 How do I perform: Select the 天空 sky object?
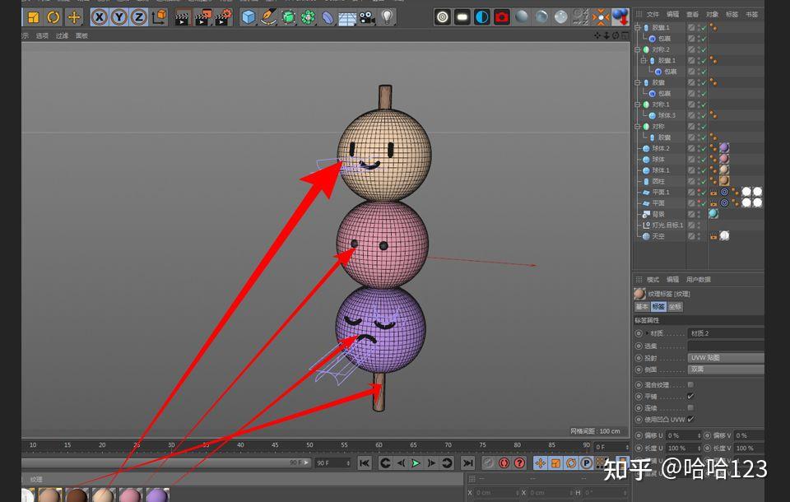658,236
